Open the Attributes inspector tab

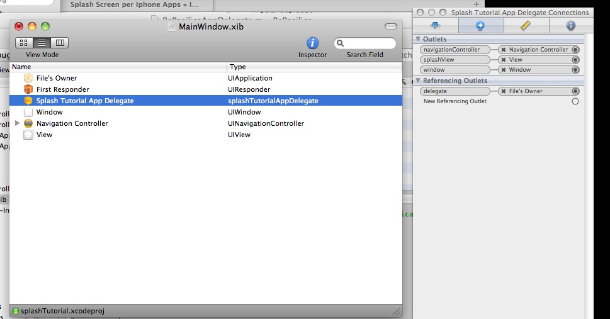(435, 26)
